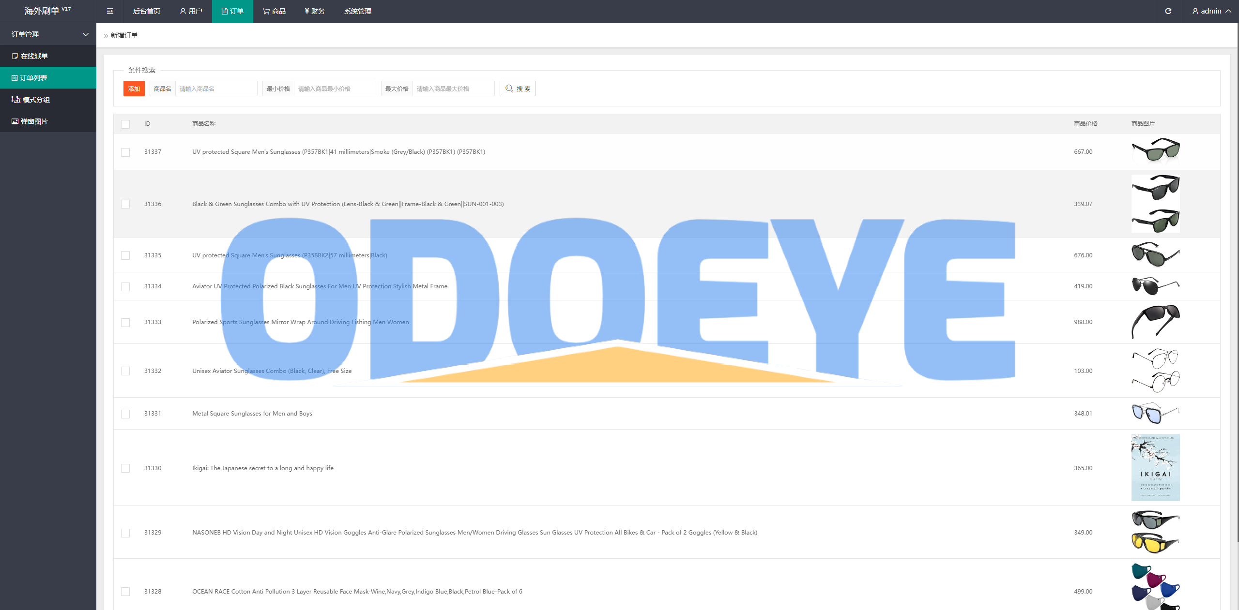1239x610 pixels.
Task: Open 模式分组 in the sidebar
Action: tap(48, 100)
